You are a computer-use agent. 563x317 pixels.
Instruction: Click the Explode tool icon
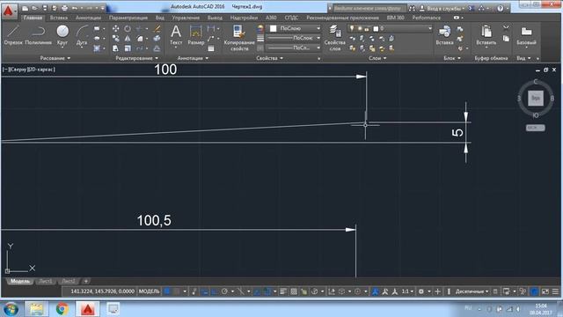[x=157, y=39]
